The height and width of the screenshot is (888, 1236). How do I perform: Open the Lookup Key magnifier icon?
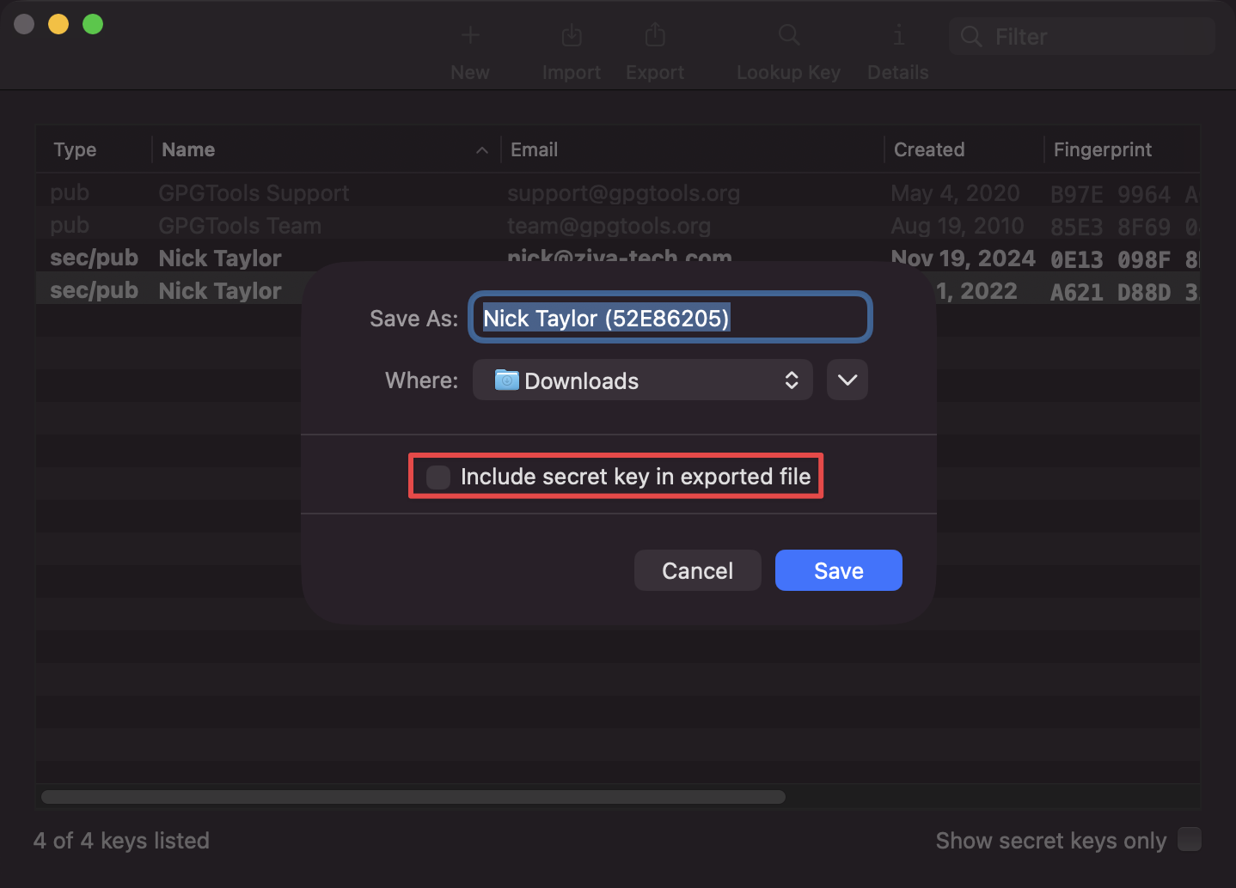point(789,35)
